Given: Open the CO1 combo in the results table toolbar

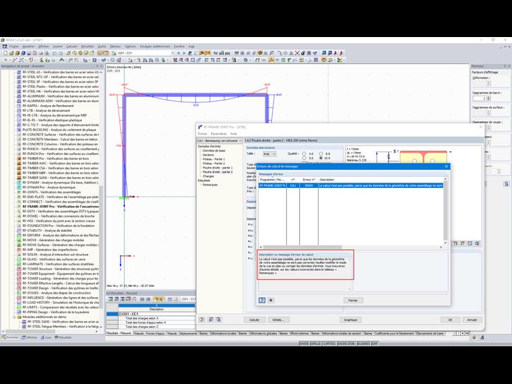Looking at the screenshot, I should tap(189, 299).
